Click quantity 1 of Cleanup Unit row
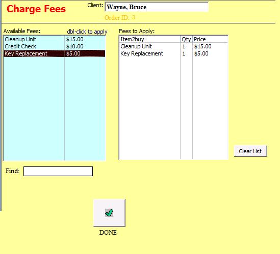The height and width of the screenshot is (254, 280). [184, 46]
